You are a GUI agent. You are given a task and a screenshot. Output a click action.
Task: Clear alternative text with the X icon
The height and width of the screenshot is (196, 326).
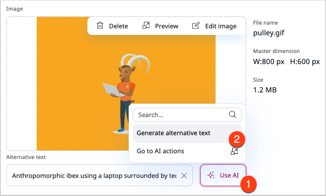[x=184, y=175]
